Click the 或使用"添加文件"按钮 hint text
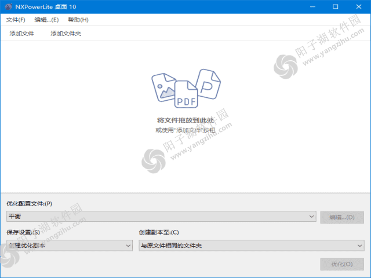The width and height of the screenshot is (371, 278). pos(185,130)
